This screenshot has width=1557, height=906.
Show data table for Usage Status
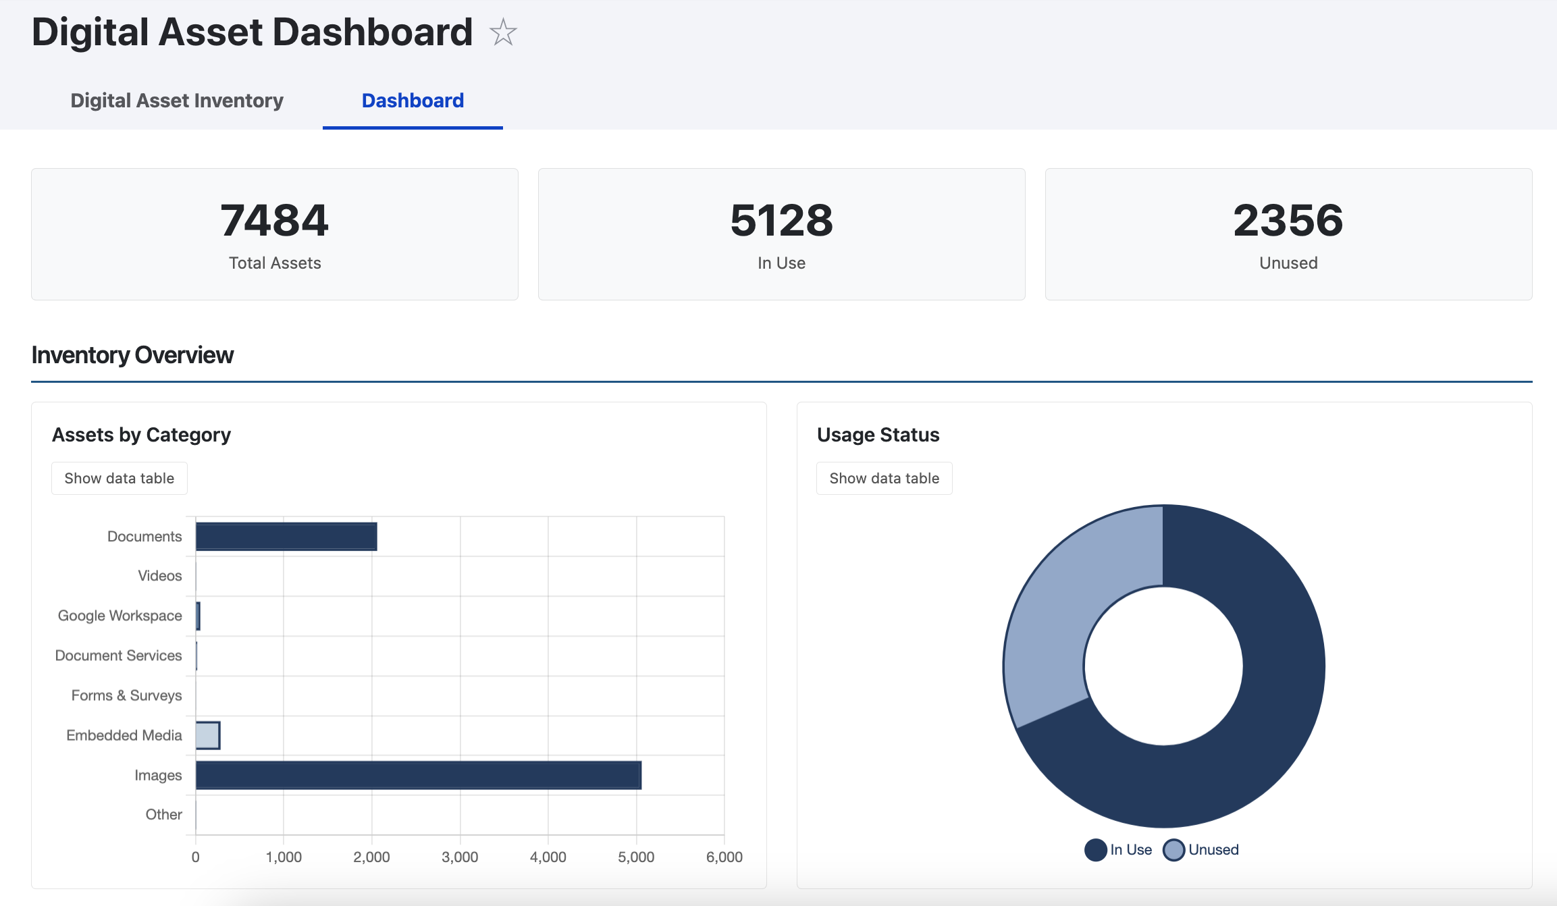point(885,478)
